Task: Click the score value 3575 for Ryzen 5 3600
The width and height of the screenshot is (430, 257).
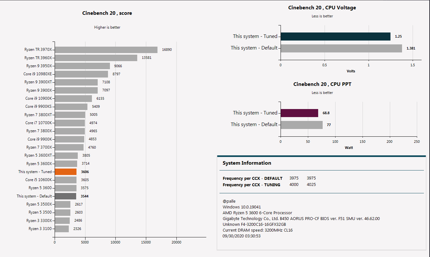Action: (85, 188)
